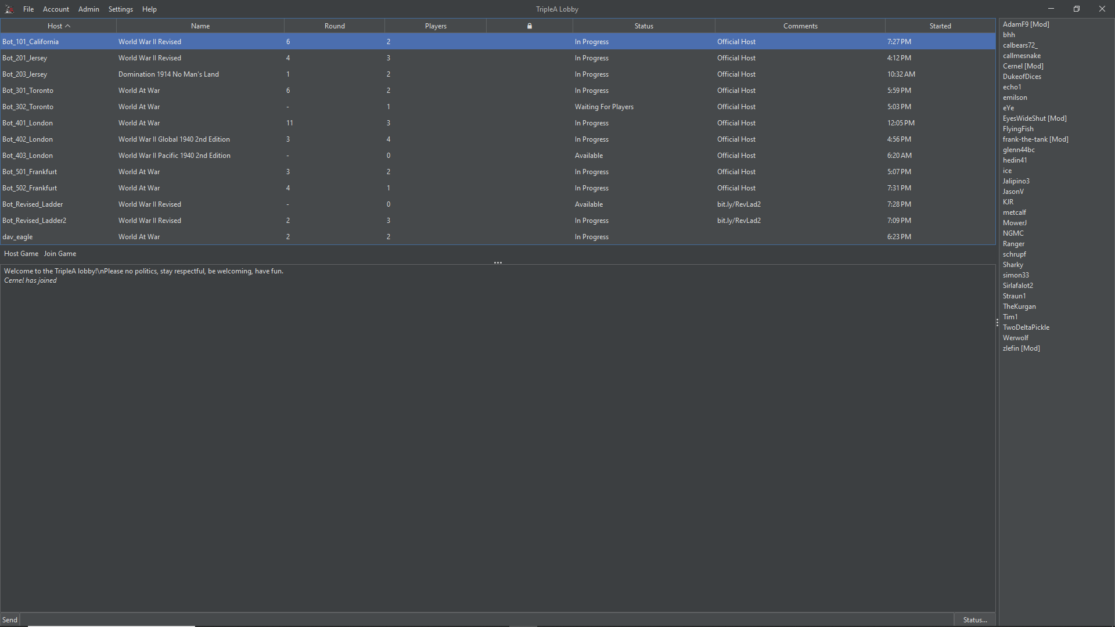Restore down the lobby window
Viewport: 1115px width, 627px height.
pos(1076,9)
